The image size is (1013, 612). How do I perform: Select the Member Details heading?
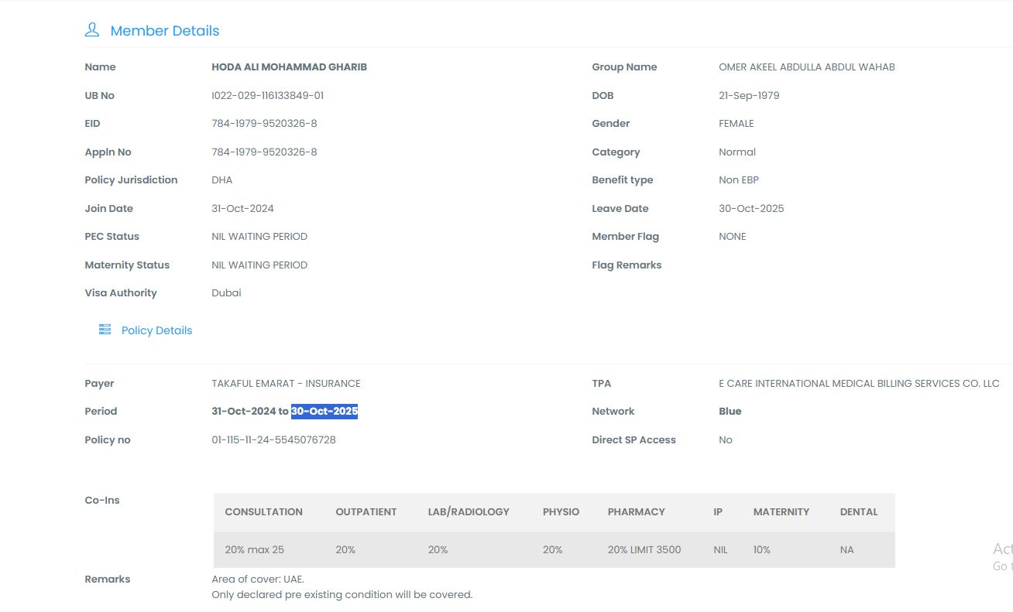coord(164,31)
